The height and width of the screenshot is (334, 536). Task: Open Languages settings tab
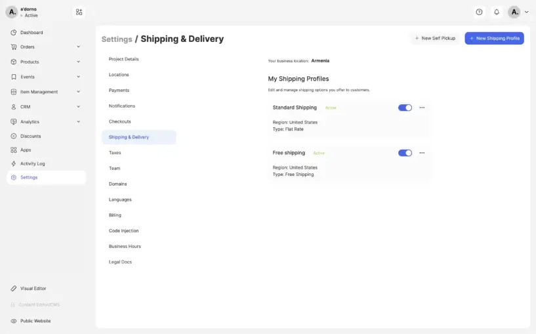[x=120, y=199]
